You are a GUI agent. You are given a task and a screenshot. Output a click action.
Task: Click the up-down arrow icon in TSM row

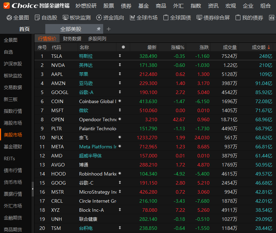(x=120, y=228)
